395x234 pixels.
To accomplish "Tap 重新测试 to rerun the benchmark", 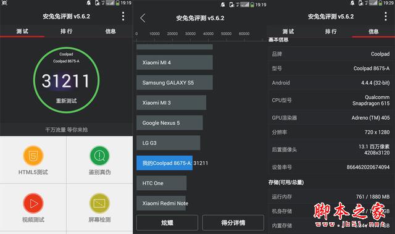I will (66, 101).
